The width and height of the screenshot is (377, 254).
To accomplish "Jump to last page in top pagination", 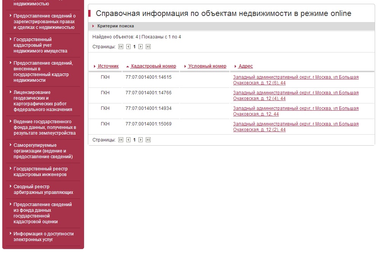I will click(148, 47).
